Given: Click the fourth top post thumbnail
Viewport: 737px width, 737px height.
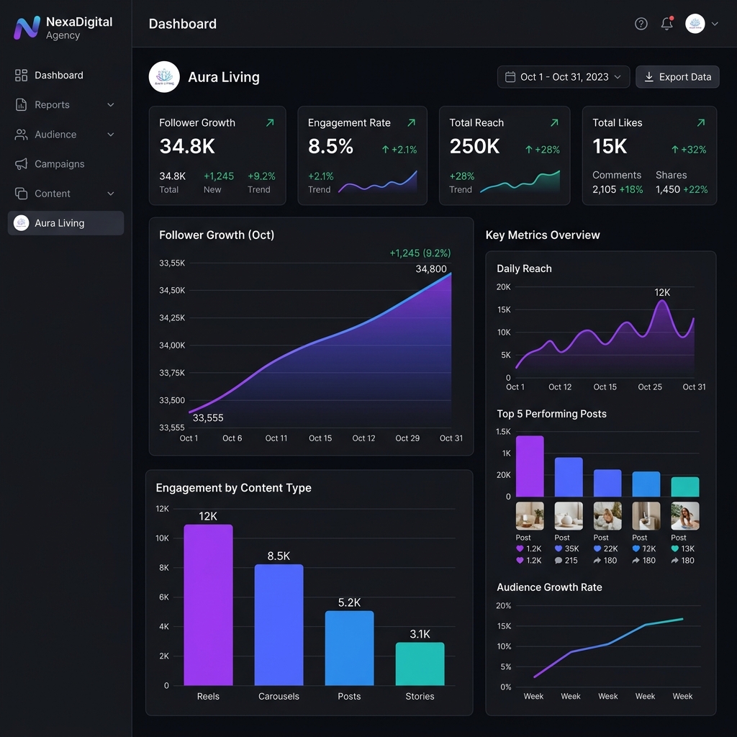Looking at the screenshot, I should [646, 516].
